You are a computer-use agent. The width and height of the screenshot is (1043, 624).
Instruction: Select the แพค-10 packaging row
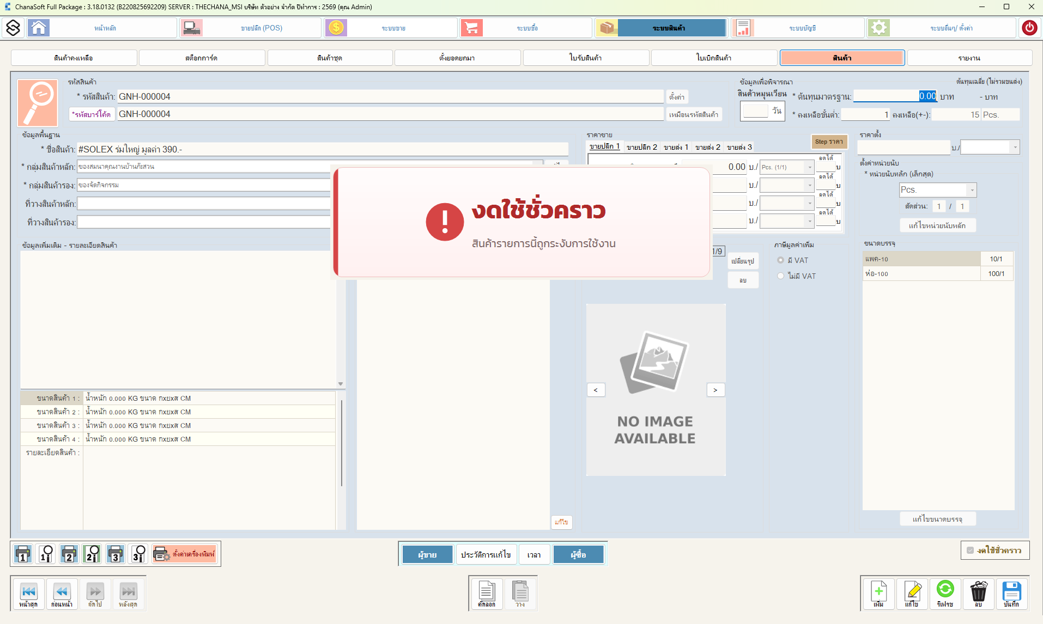pyautogui.click(x=938, y=259)
